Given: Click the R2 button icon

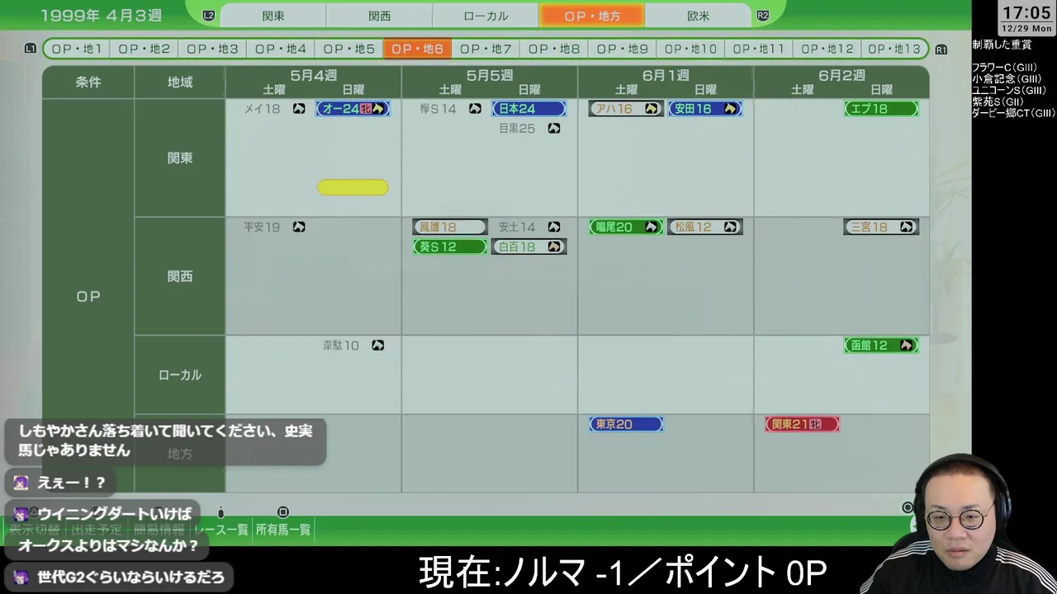Looking at the screenshot, I should click(x=762, y=16).
